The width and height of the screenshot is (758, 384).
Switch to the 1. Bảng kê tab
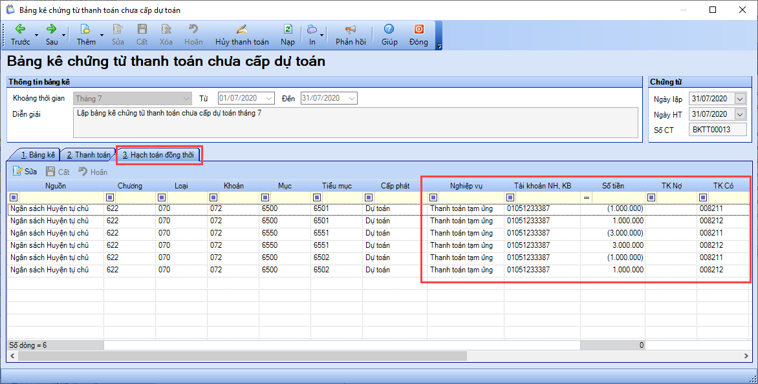pyautogui.click(x=38, y=155)
